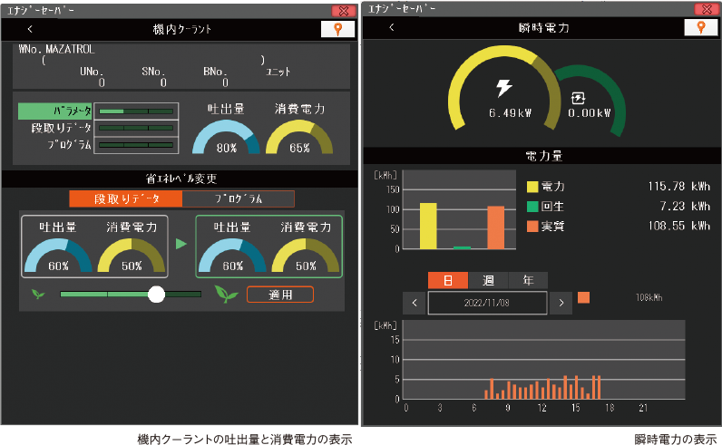Go back using arrow in 機内クーラント header
The height and width of the screenshot is (445, 722).
(30, 29)
